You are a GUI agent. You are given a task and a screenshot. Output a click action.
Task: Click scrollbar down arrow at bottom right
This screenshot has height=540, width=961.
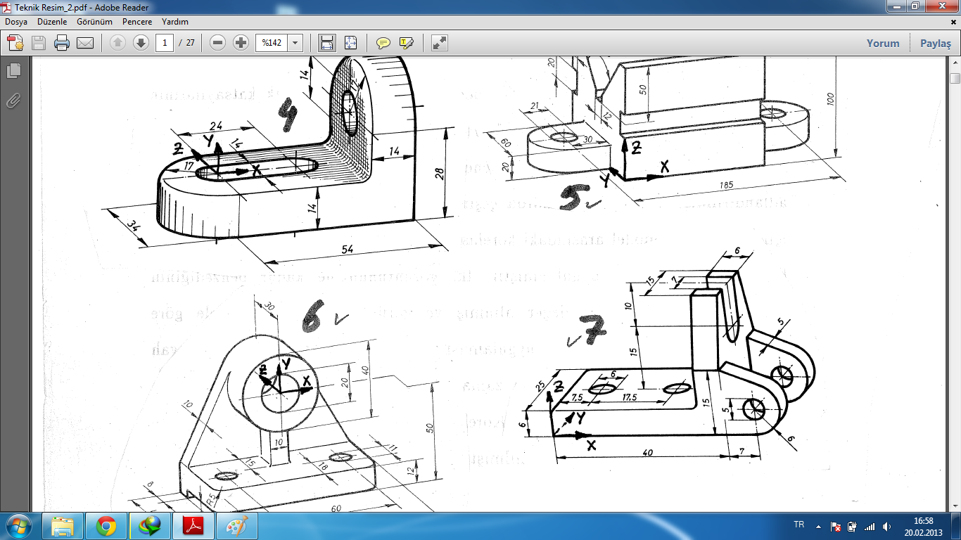coord(955,506)
